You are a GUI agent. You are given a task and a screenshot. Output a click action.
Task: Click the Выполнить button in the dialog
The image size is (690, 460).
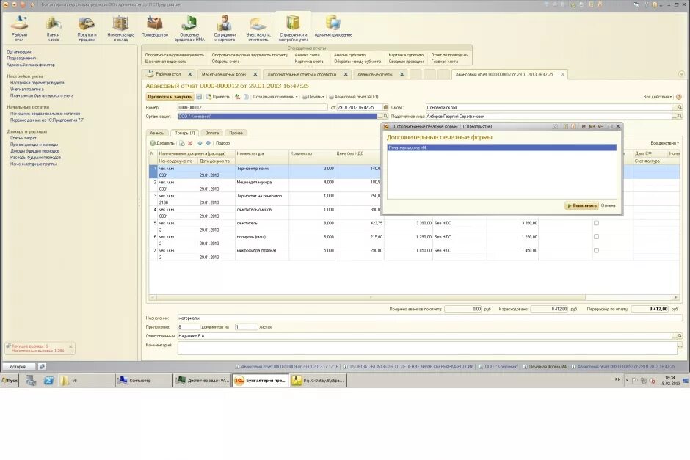(581, 205)
